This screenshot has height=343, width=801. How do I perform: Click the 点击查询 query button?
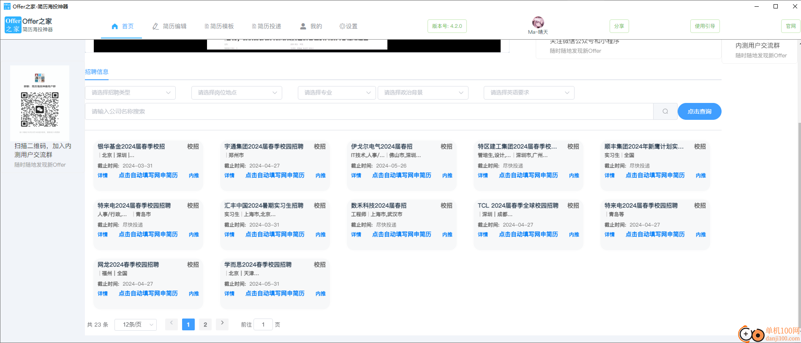tap(699, 111)
